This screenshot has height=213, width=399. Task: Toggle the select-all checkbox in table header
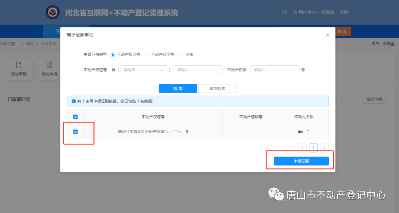pyautogui.click(x=75, y=116)
